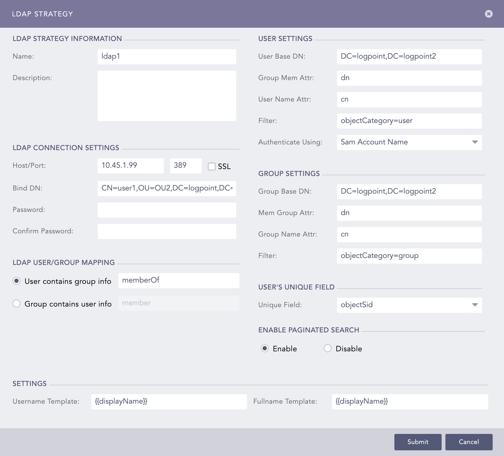The height and width of the screenshot is (456, 504).
Task: Click the Password input field
Action: tap(167, 210)
